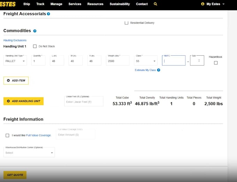This screenshot has height=182, width=237.
Task: Click the ADD HANDLING UNIT button
Action: 23,101
